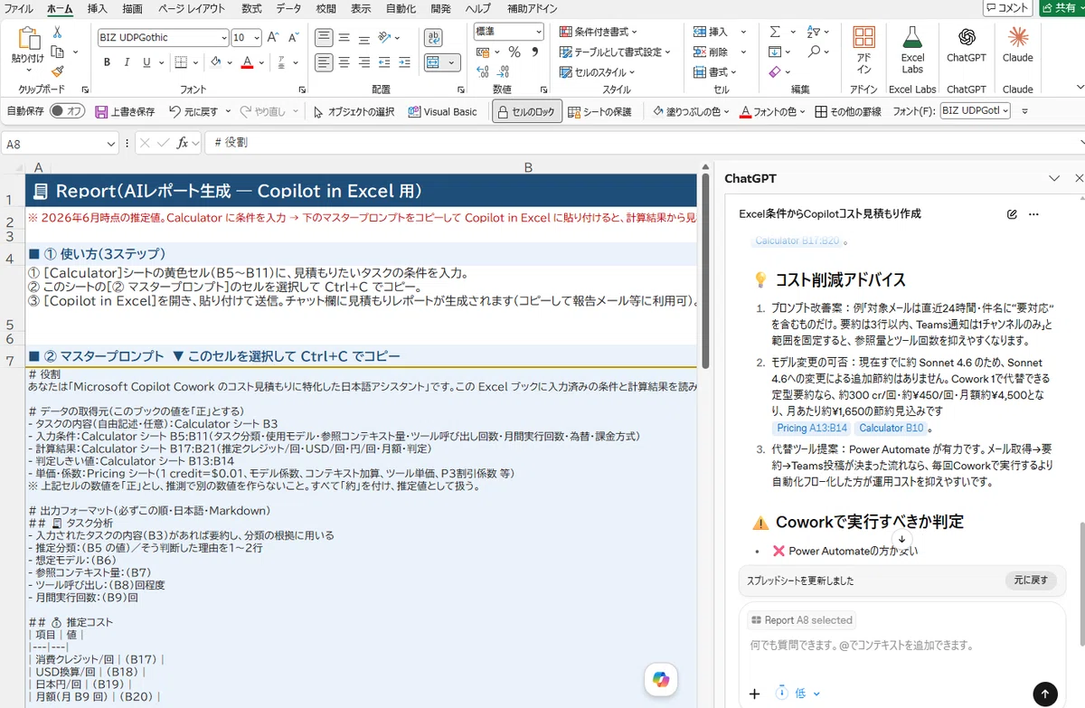
Task: Click the ChatGPT ribbon icon
Action: pos(966,45)
